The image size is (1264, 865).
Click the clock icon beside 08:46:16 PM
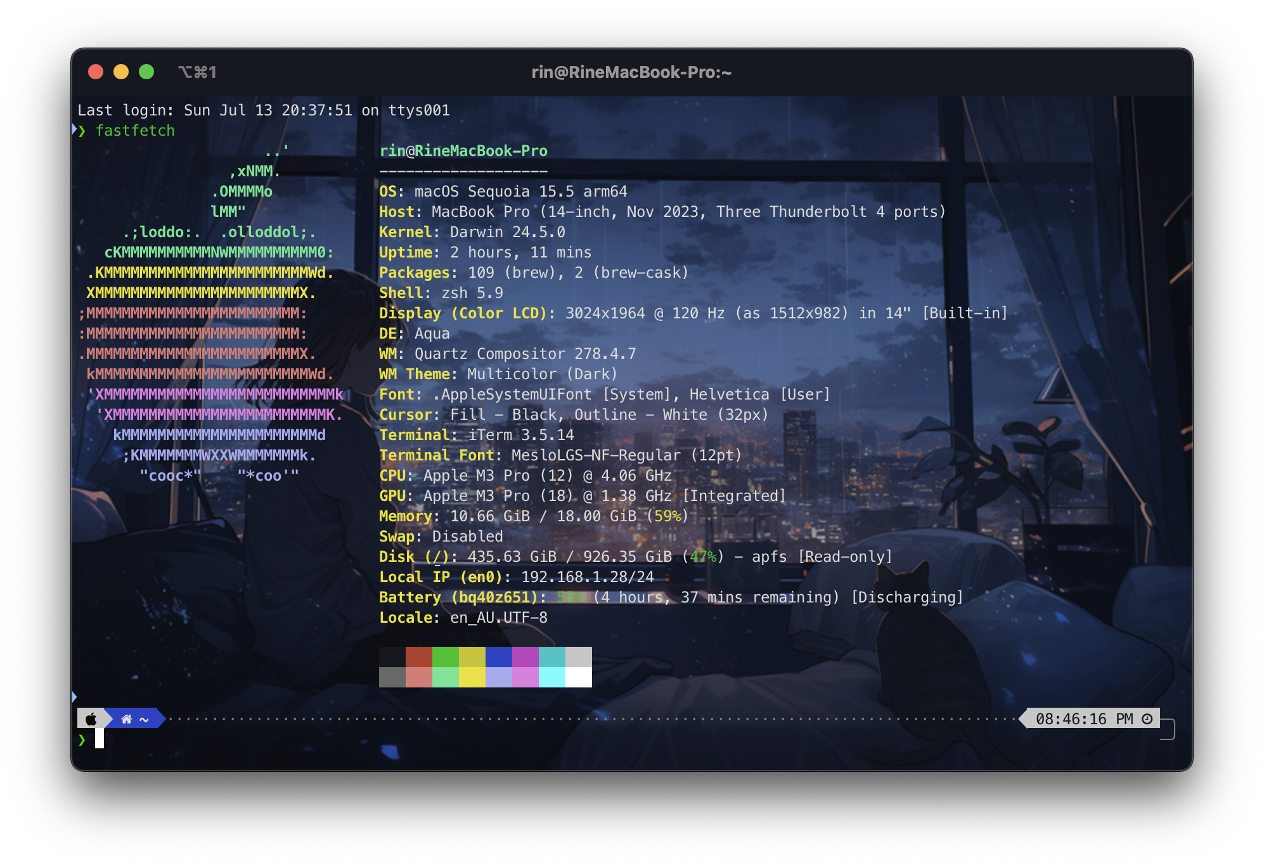[1147, 719]
